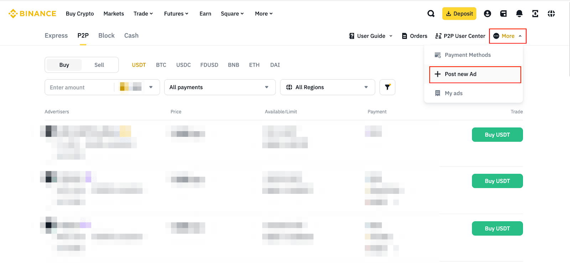
Task: Click Buy USDT for second advertiser
Action: pyautogui.click(x=497, y=181)
